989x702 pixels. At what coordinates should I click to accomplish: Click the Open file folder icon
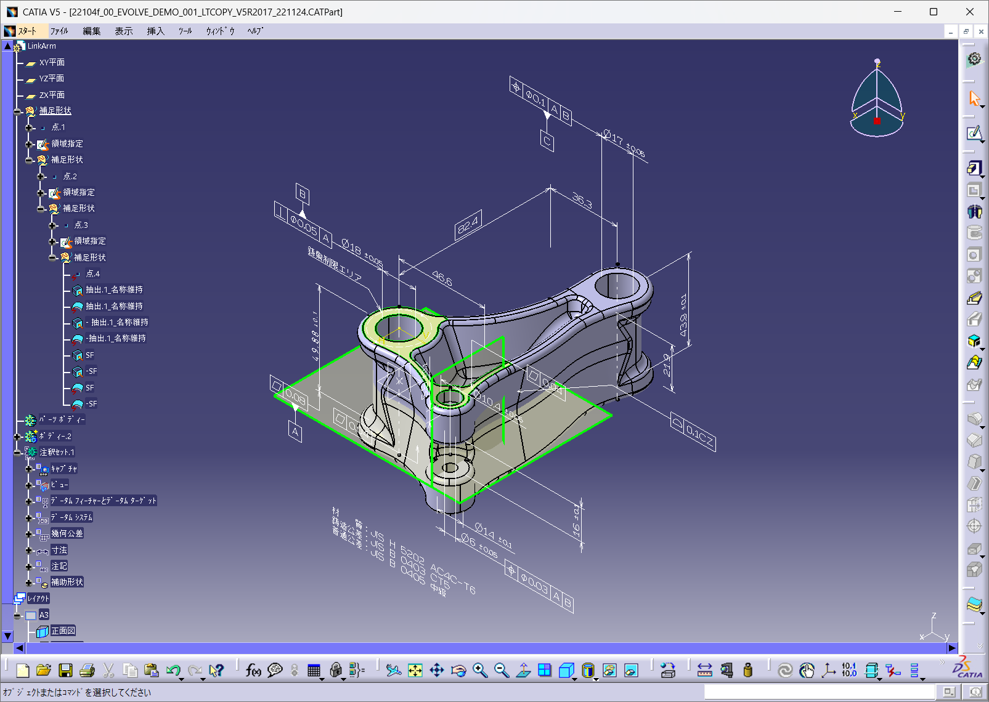pyautogui.click(x=44, y=670)
